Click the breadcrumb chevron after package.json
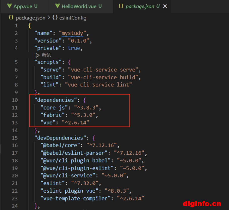This screenshot has height=210, width=229. 49,18
